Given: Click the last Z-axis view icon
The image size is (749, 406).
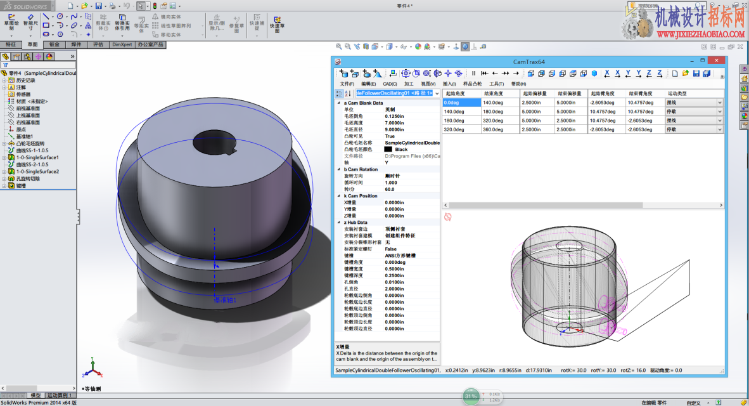Looking at the screenshot, I should point(660,73).
